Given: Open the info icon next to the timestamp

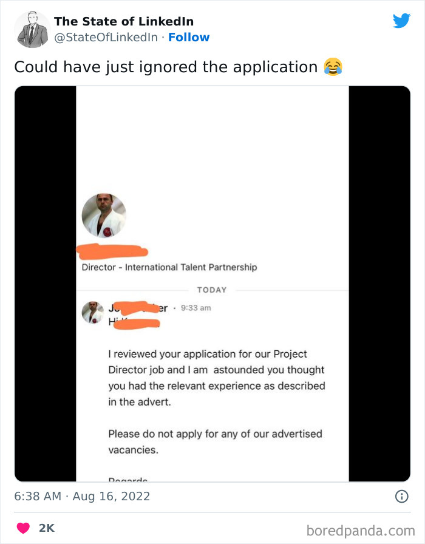Looking at the screenshot, I should tap(403, 496).
